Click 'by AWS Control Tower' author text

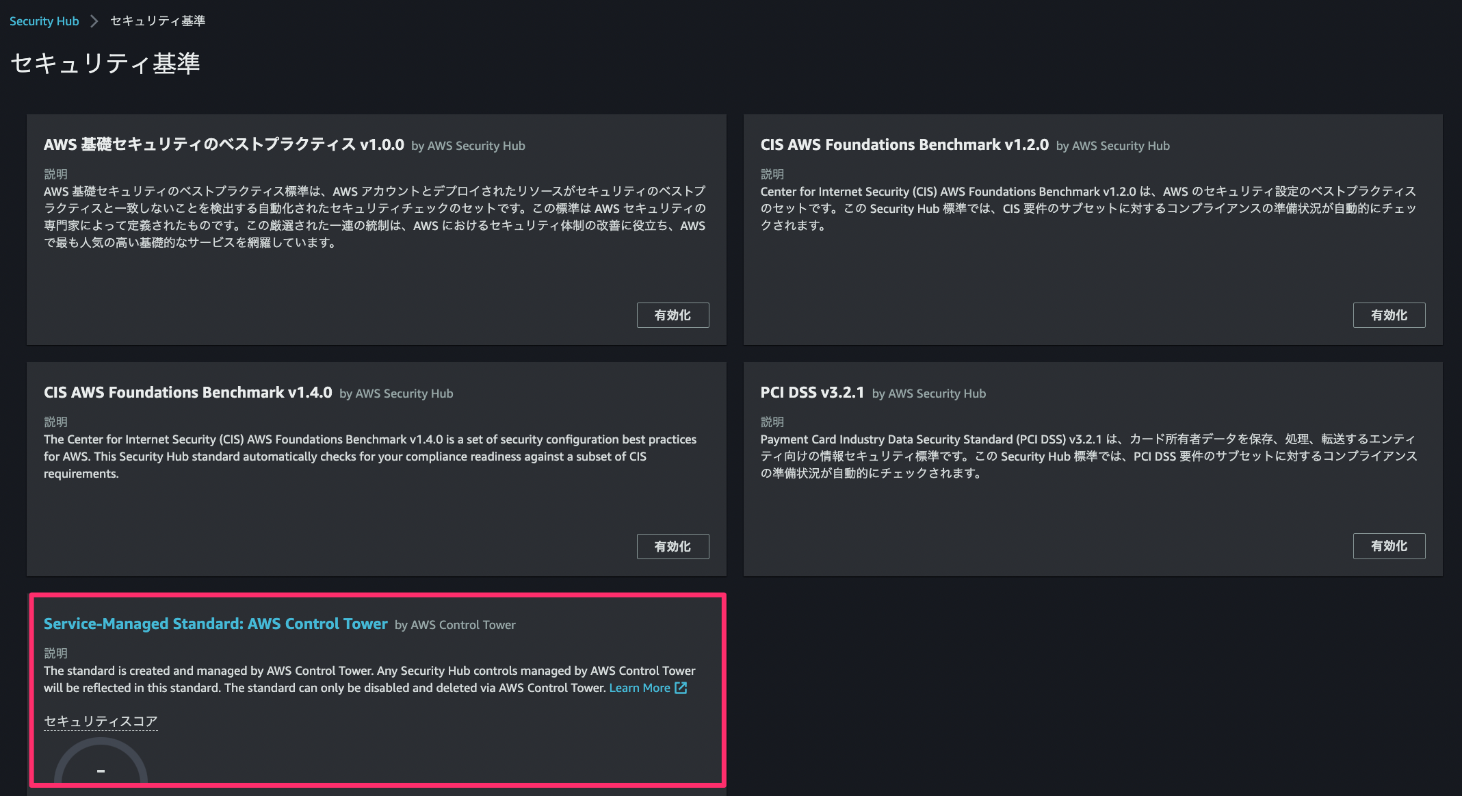455,625
